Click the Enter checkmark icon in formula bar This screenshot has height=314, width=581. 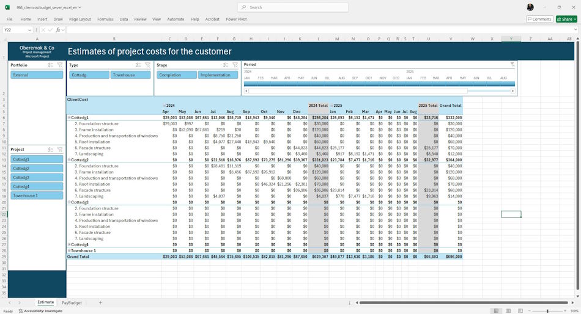tap(50, 30)
